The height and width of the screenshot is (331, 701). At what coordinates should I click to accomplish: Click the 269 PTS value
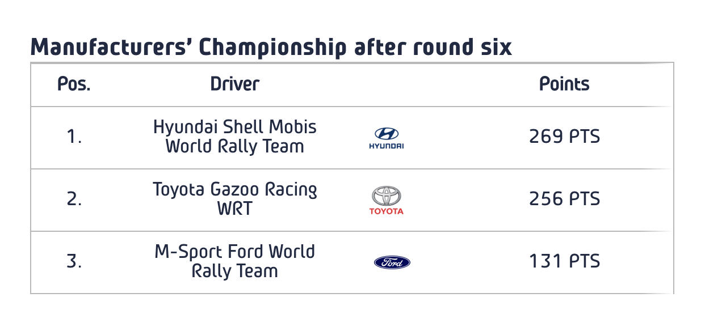[564, 137]
